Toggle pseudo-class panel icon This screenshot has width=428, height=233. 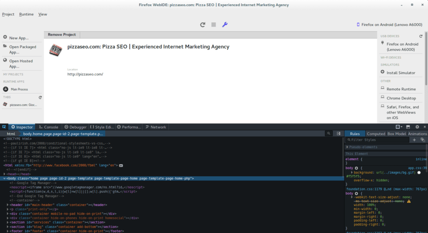click(x=423, y=140)
